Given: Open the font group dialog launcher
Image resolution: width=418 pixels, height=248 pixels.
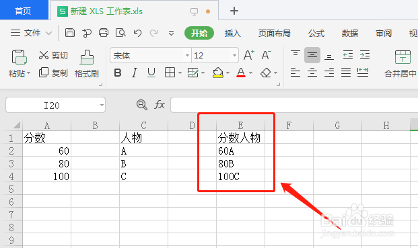Looking at the screenshot, I should click(x=278, y=85).
